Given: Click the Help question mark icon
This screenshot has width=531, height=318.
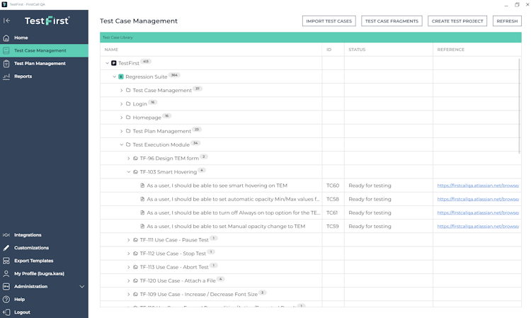Looking at the screenshot, I should pos(6,300).
